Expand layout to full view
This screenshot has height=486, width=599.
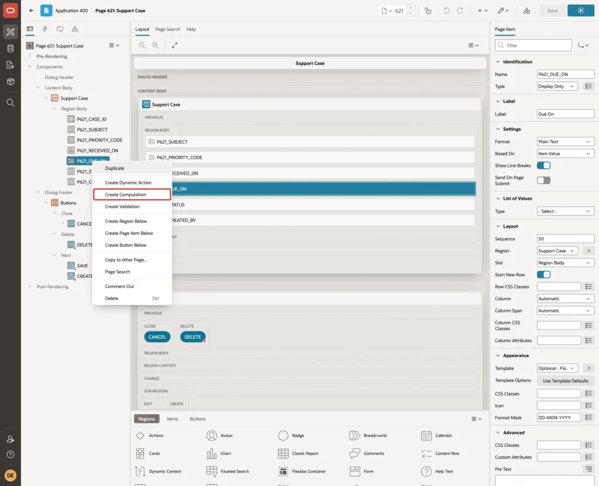[x=174, y=45]
